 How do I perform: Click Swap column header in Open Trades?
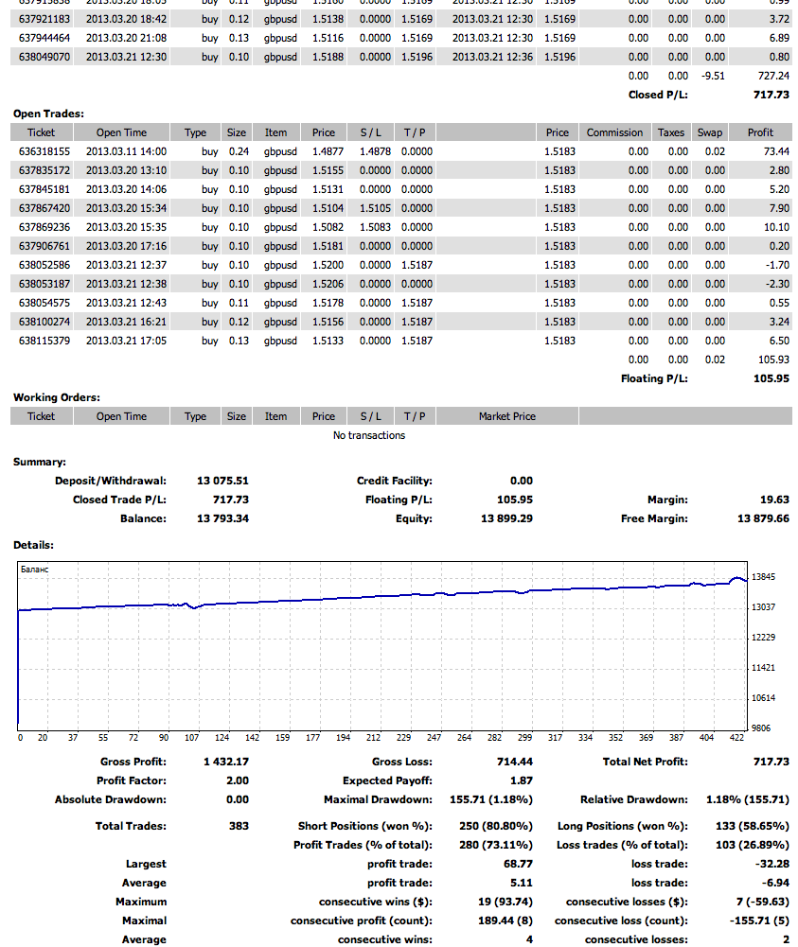(x=709, y=132)
